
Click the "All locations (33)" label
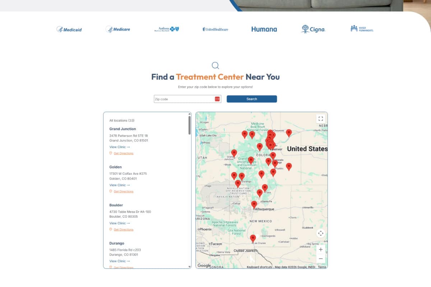tap(122, 121)
